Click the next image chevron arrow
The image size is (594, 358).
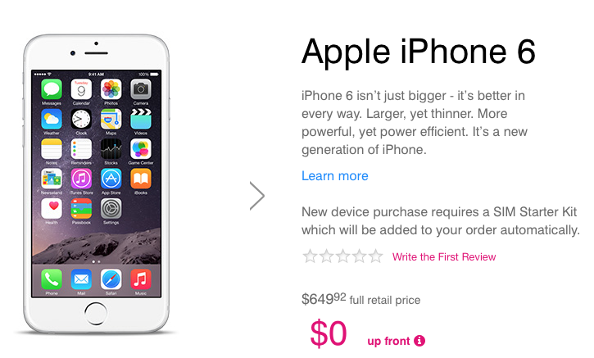coord(257,196)
